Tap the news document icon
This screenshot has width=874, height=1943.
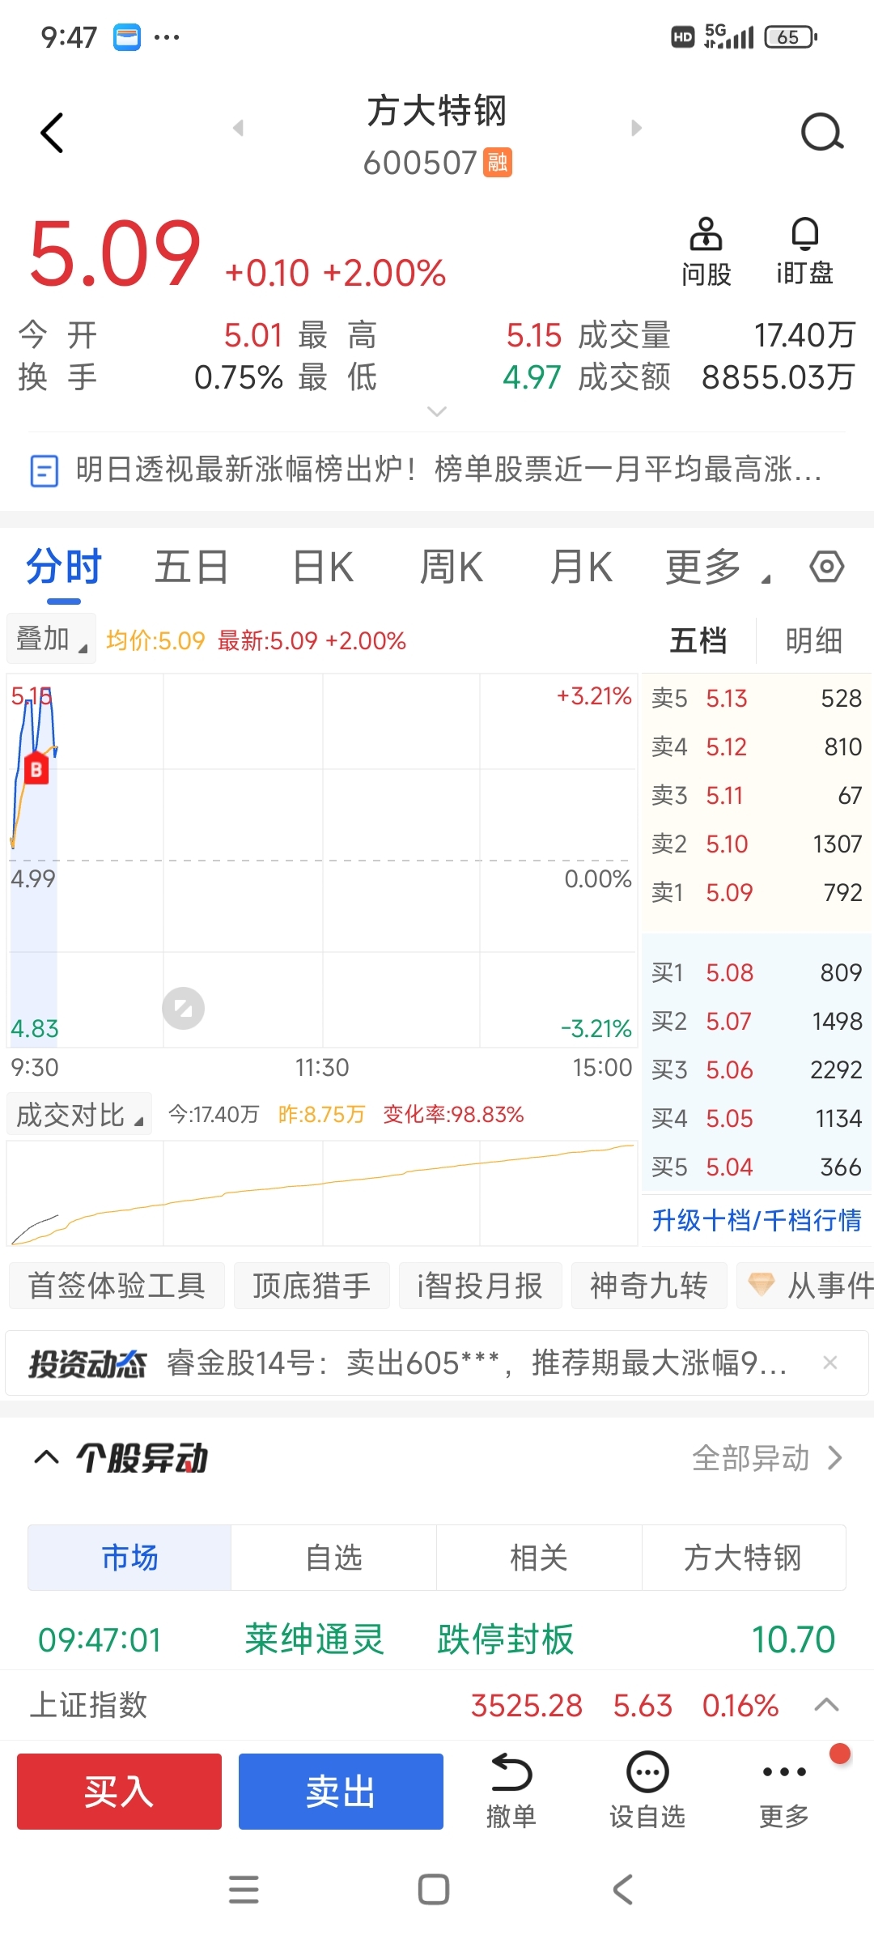tap(45, 470)
